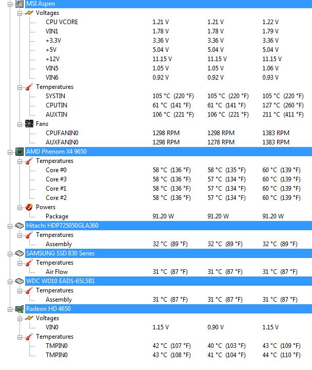Select the VIN5 voltage label
Viewport: 312px width, 370px height.
point(52,68)
